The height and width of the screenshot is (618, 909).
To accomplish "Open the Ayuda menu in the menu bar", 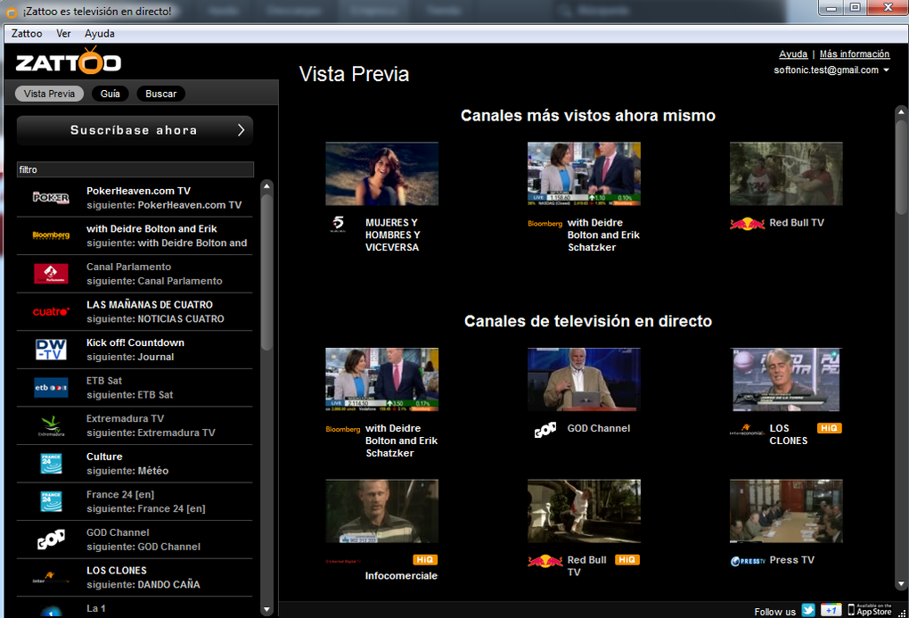I will pyautogui.click(x=100, y=34).
